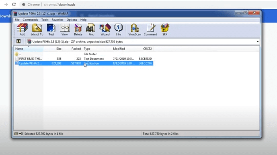Minimize the WinRAR window
Screen dimensions: 277x155
239,13
